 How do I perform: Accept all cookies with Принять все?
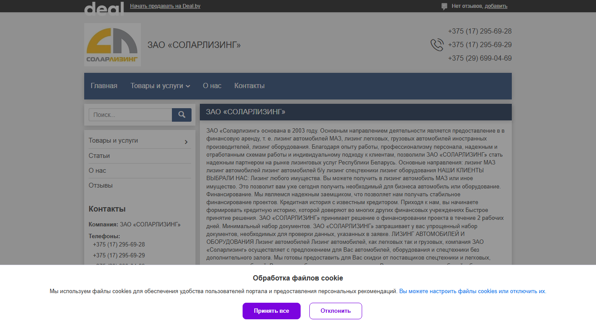271,311
